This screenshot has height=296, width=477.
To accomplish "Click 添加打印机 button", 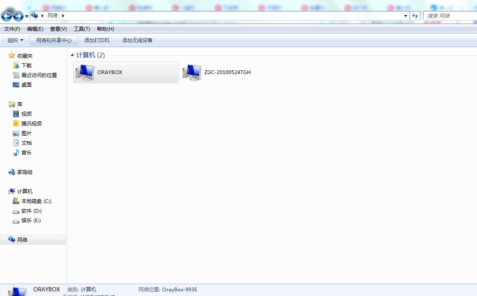I will tap(97, 40).
